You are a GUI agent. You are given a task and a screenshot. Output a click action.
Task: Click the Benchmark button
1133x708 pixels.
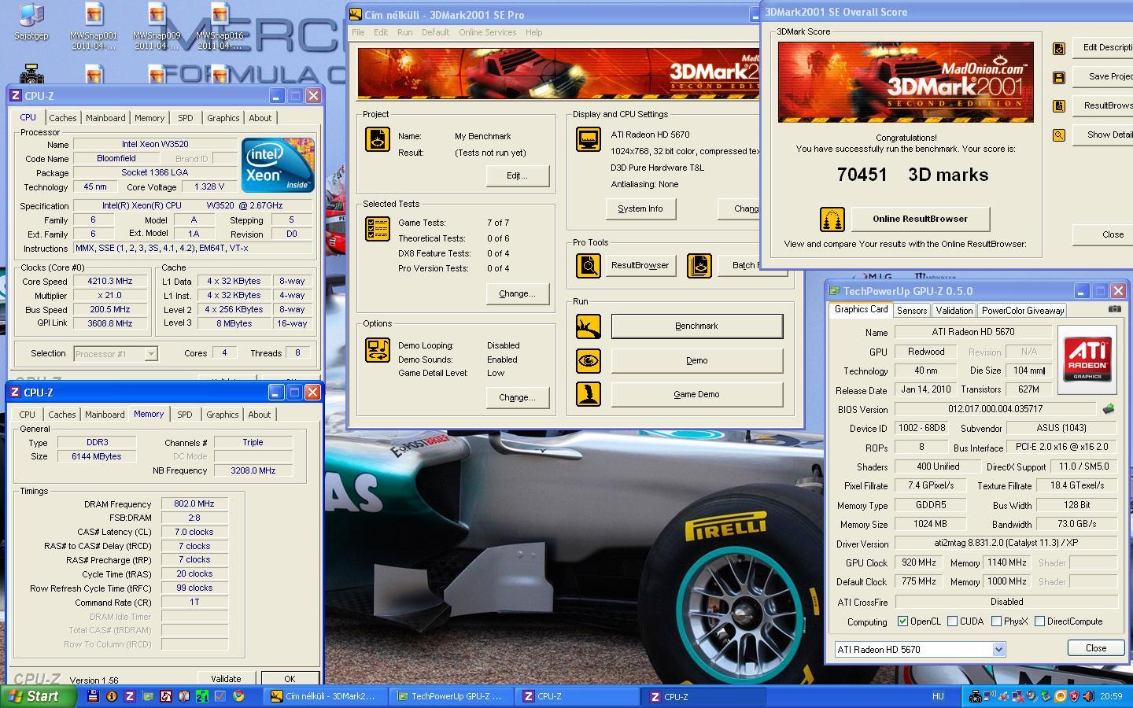click(x=697, y=326)
